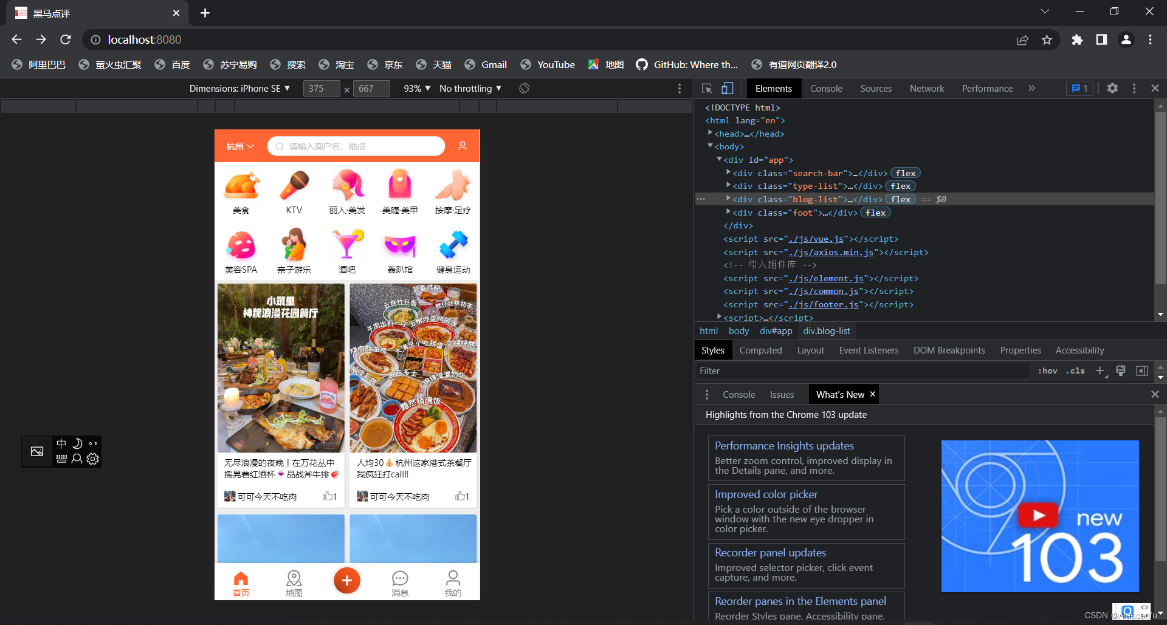1167x625 pixels.
Task: Click the orange plus post button
Action: pos(347,581)
